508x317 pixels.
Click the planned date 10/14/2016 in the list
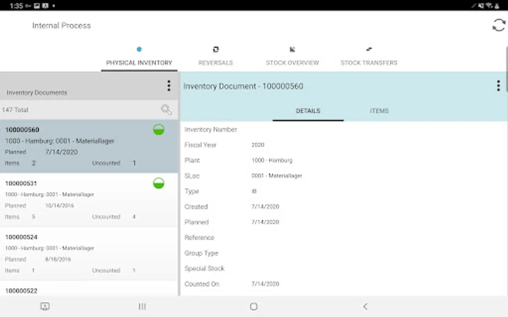(60, 205)
